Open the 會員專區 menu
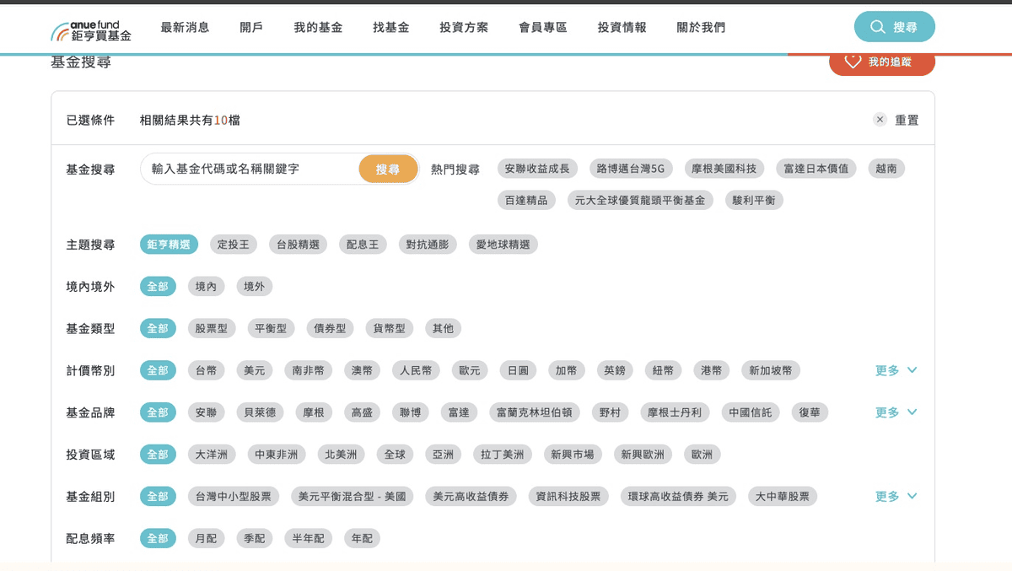Image resolution: width=1012 pixels, height=571 pixels. pos(543,27)
